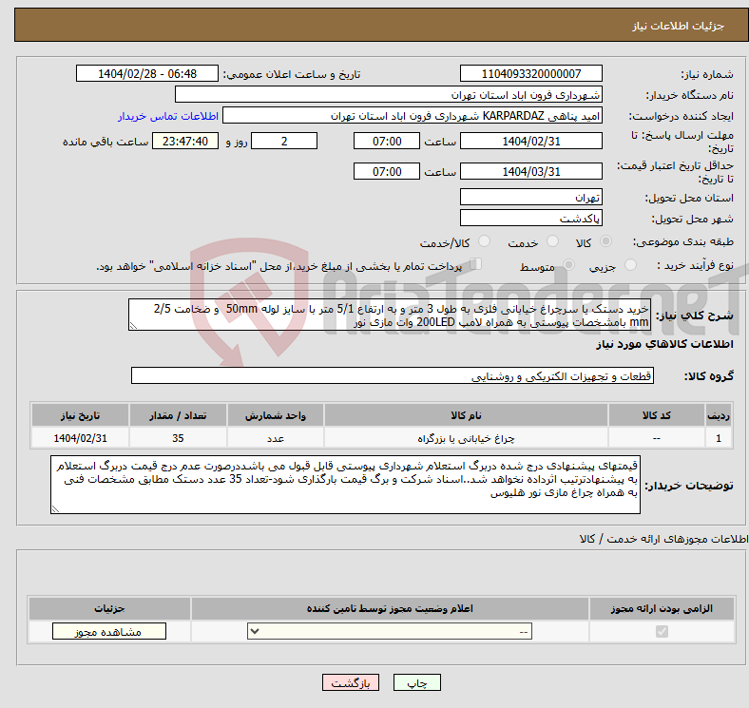
Task: Click the جزئیات اطلاعات نیاز page title
Action: [x=678, y=26]
